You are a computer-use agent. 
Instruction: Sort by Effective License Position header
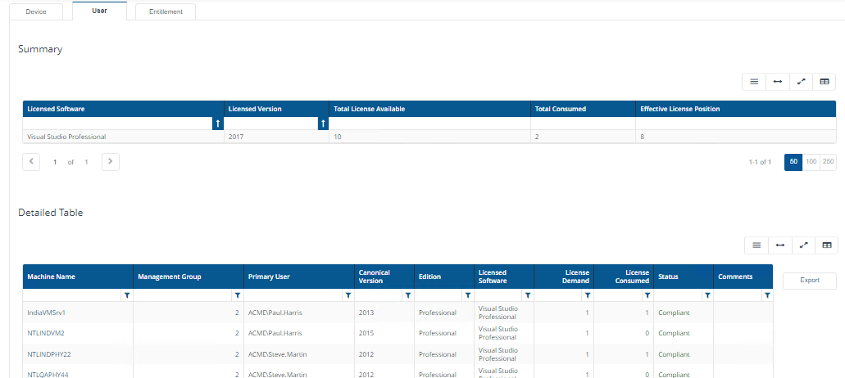tap(736, 109)
